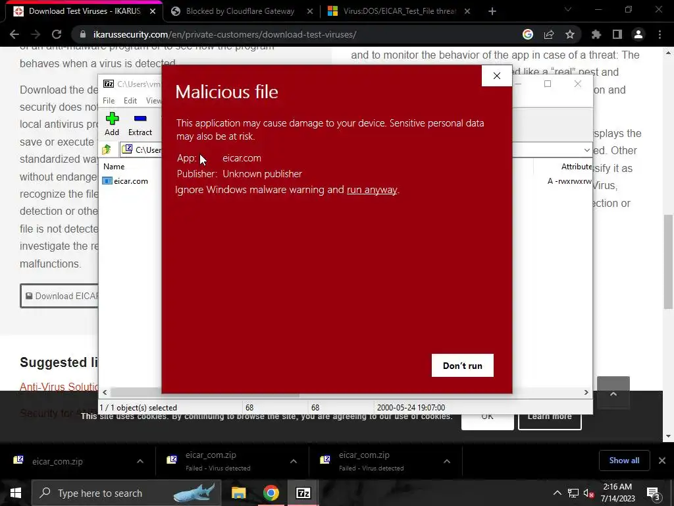Close the Blocked by Cloudflare Gateway tab
Viewport: 674px width, 506px height.
click(310, 12)
